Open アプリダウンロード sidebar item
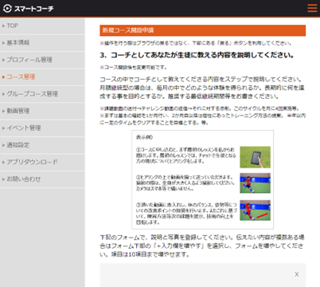 [x=42, y=162]
